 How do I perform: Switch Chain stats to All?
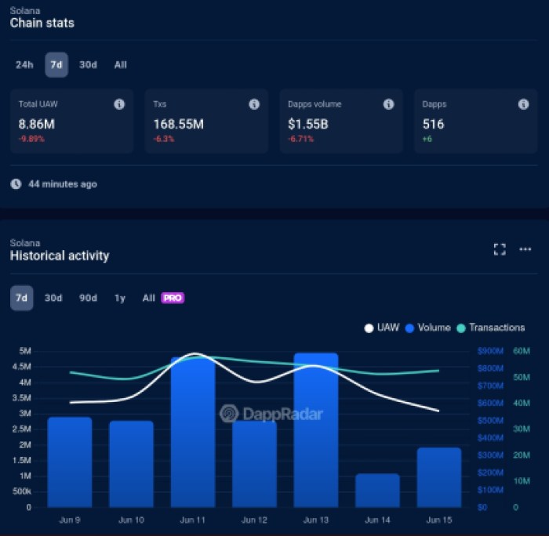(120, 65)
